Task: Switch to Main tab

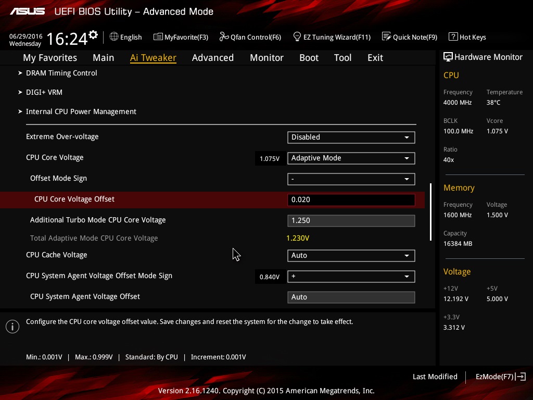Action: tap(104, 58)
